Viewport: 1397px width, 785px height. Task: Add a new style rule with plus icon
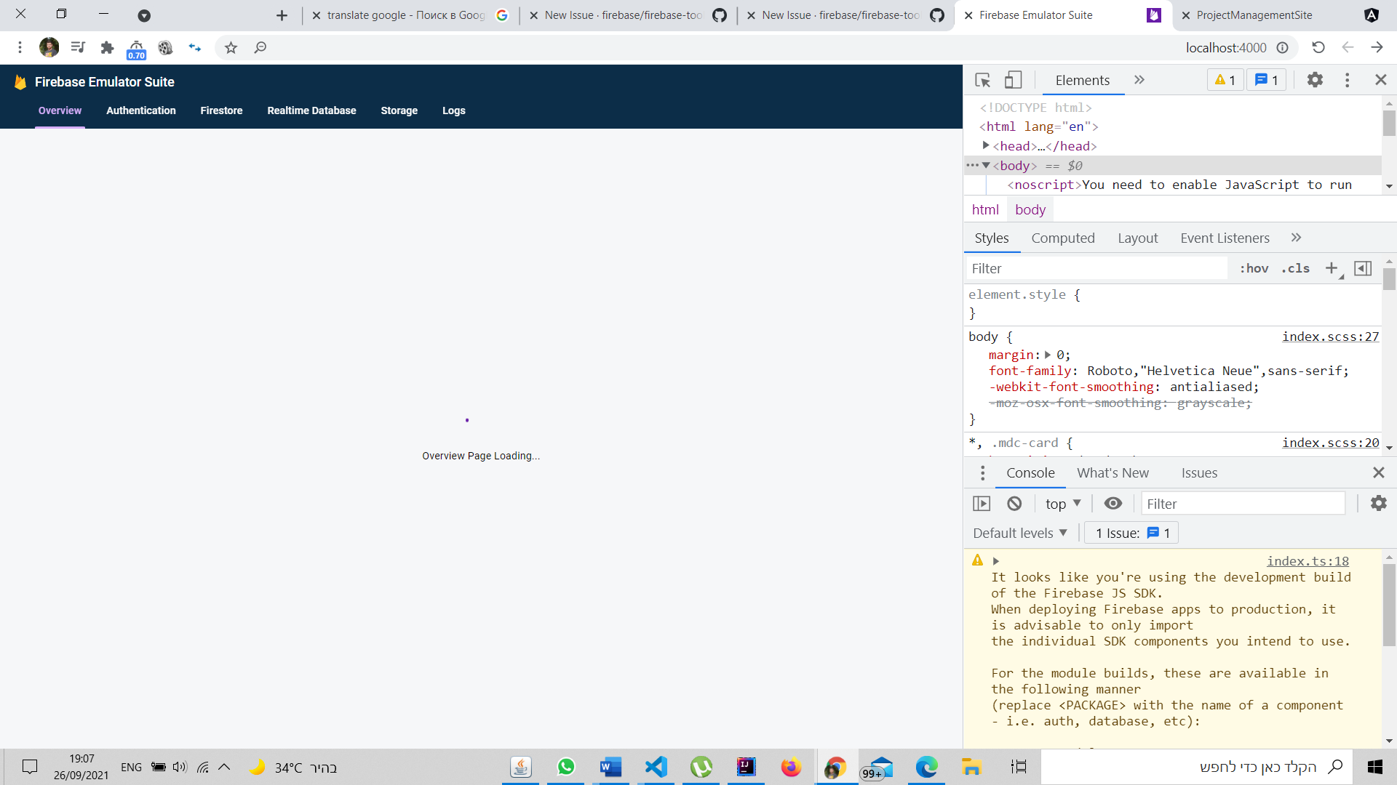pyautogui.click(x=1332, y=268)
